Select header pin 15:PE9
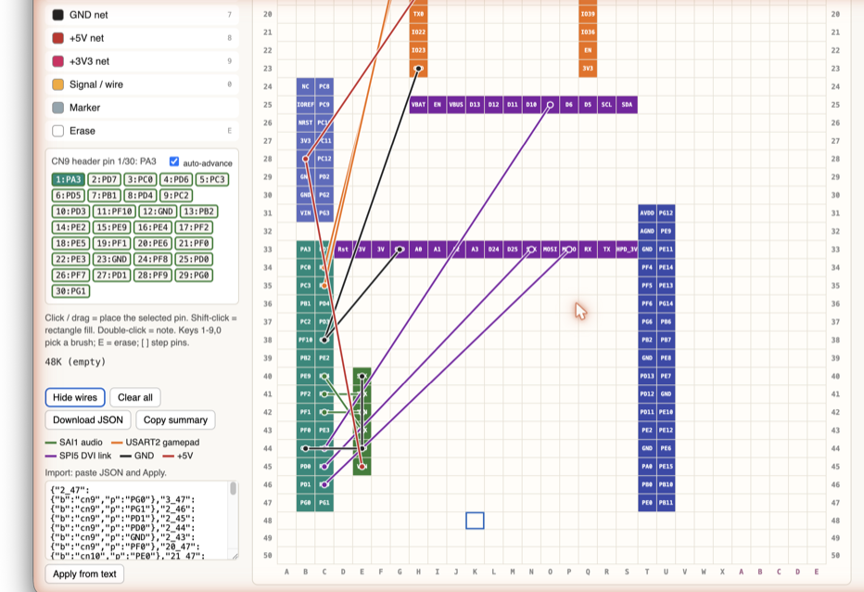The width and height of the screenshot is (864, 592). click(x=112, y=227)
